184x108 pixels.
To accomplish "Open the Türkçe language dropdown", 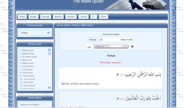I will click(x=35, y=33).
